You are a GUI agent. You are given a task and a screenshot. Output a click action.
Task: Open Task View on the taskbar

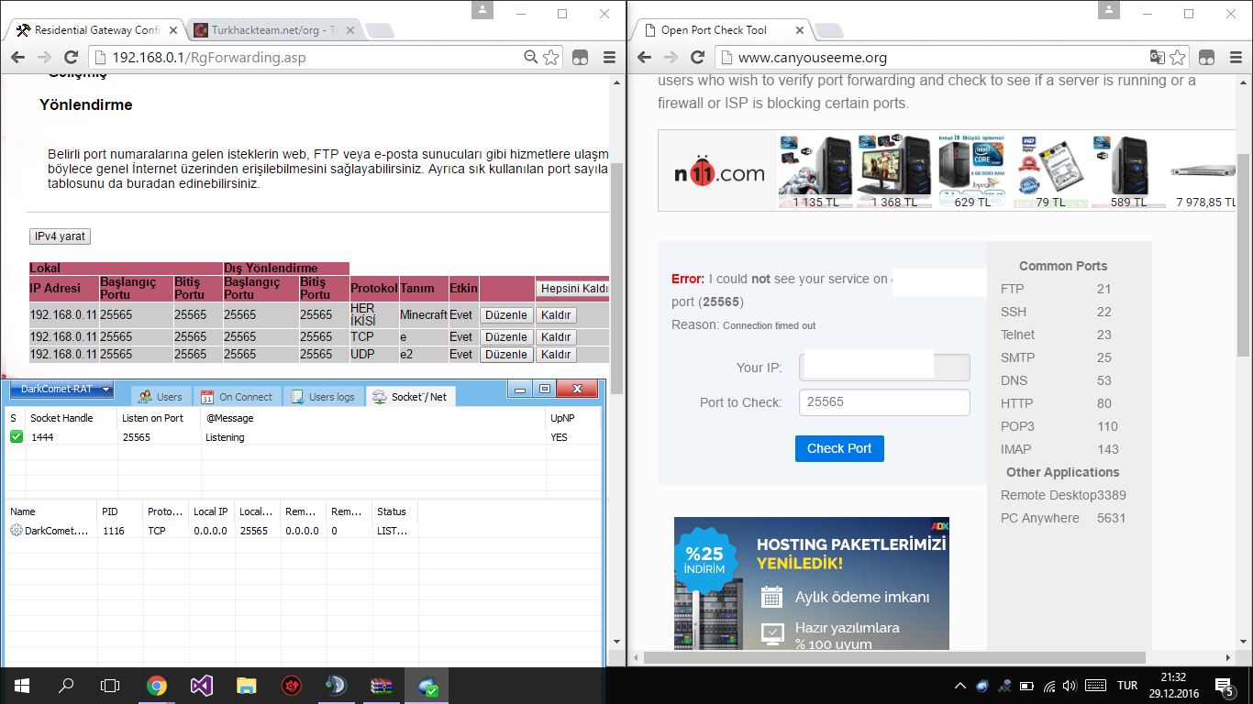click(110, 685)
